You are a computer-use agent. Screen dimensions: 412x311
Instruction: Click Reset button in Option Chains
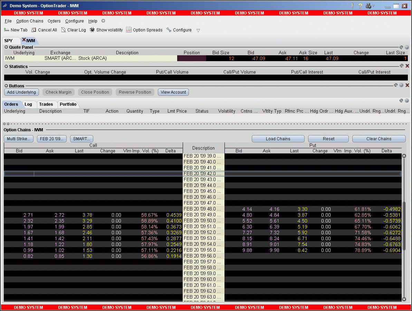click(328, 139)
